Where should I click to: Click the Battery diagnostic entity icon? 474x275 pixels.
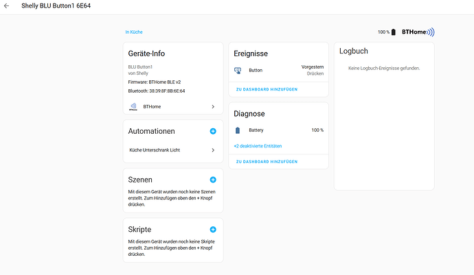point(238,130)
